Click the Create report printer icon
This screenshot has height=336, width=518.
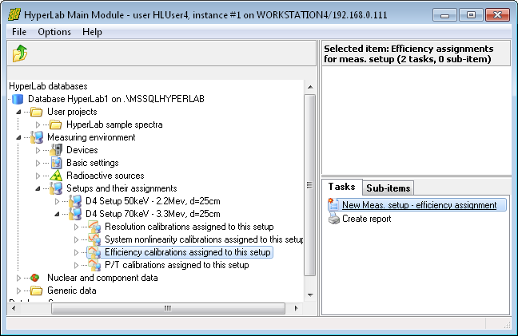[x=334, y=219]
